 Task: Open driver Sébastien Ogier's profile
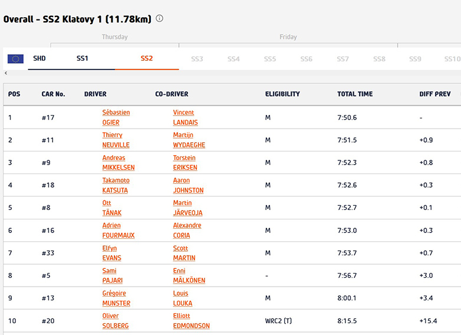click(116, 117)
